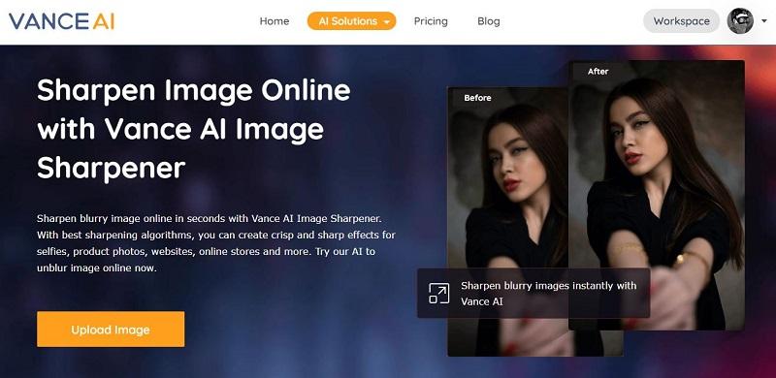Viewport: 776px width, 378px height.
Task: Click the 'Sharpen blurry image online in seconds' paragraph
Action: (x=215, y=243)
